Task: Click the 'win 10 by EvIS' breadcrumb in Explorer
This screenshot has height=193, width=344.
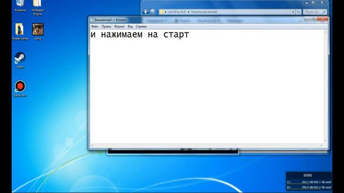Action: 177,12
